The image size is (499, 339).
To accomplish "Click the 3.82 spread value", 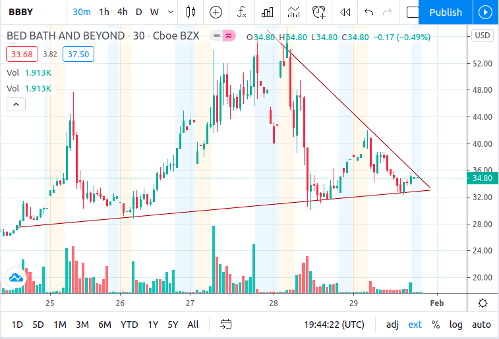I will [50, 54].
